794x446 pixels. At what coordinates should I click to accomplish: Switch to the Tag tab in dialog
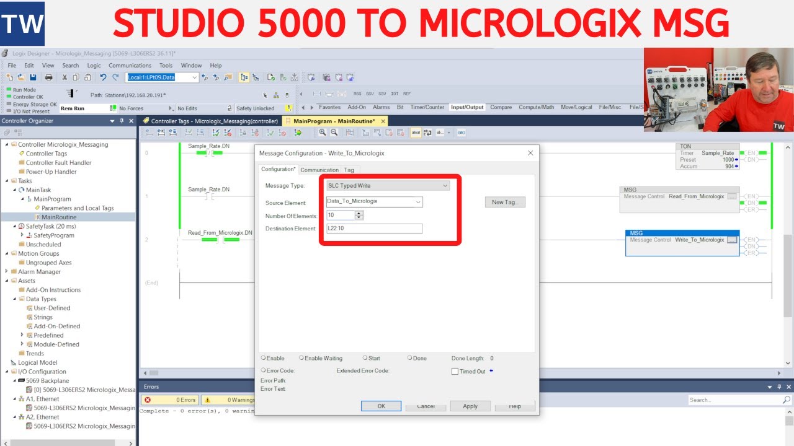click(349, 170)
